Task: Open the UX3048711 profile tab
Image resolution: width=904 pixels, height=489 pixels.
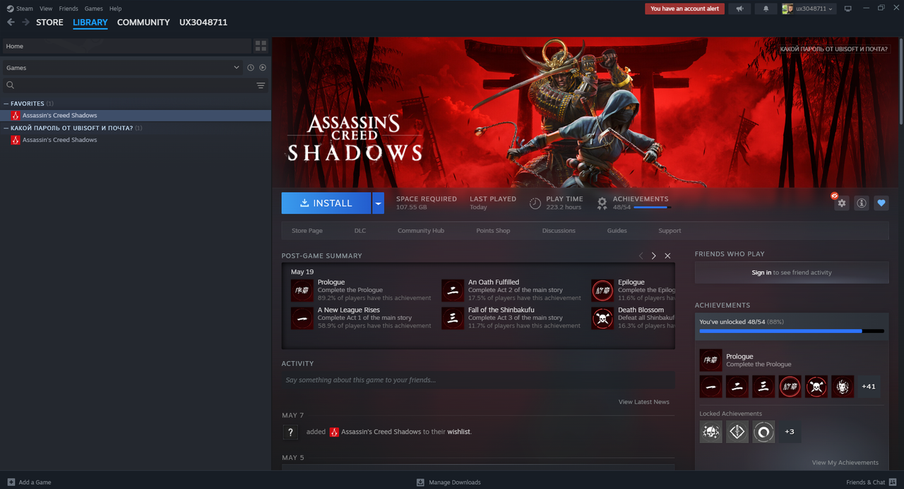Action: click(203, 23)
